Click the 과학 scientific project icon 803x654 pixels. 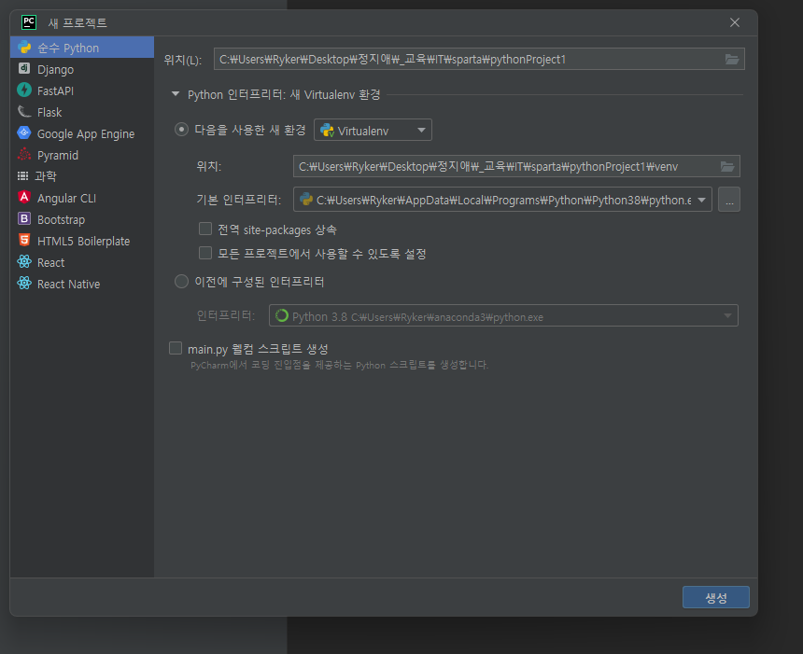[23, 176]
